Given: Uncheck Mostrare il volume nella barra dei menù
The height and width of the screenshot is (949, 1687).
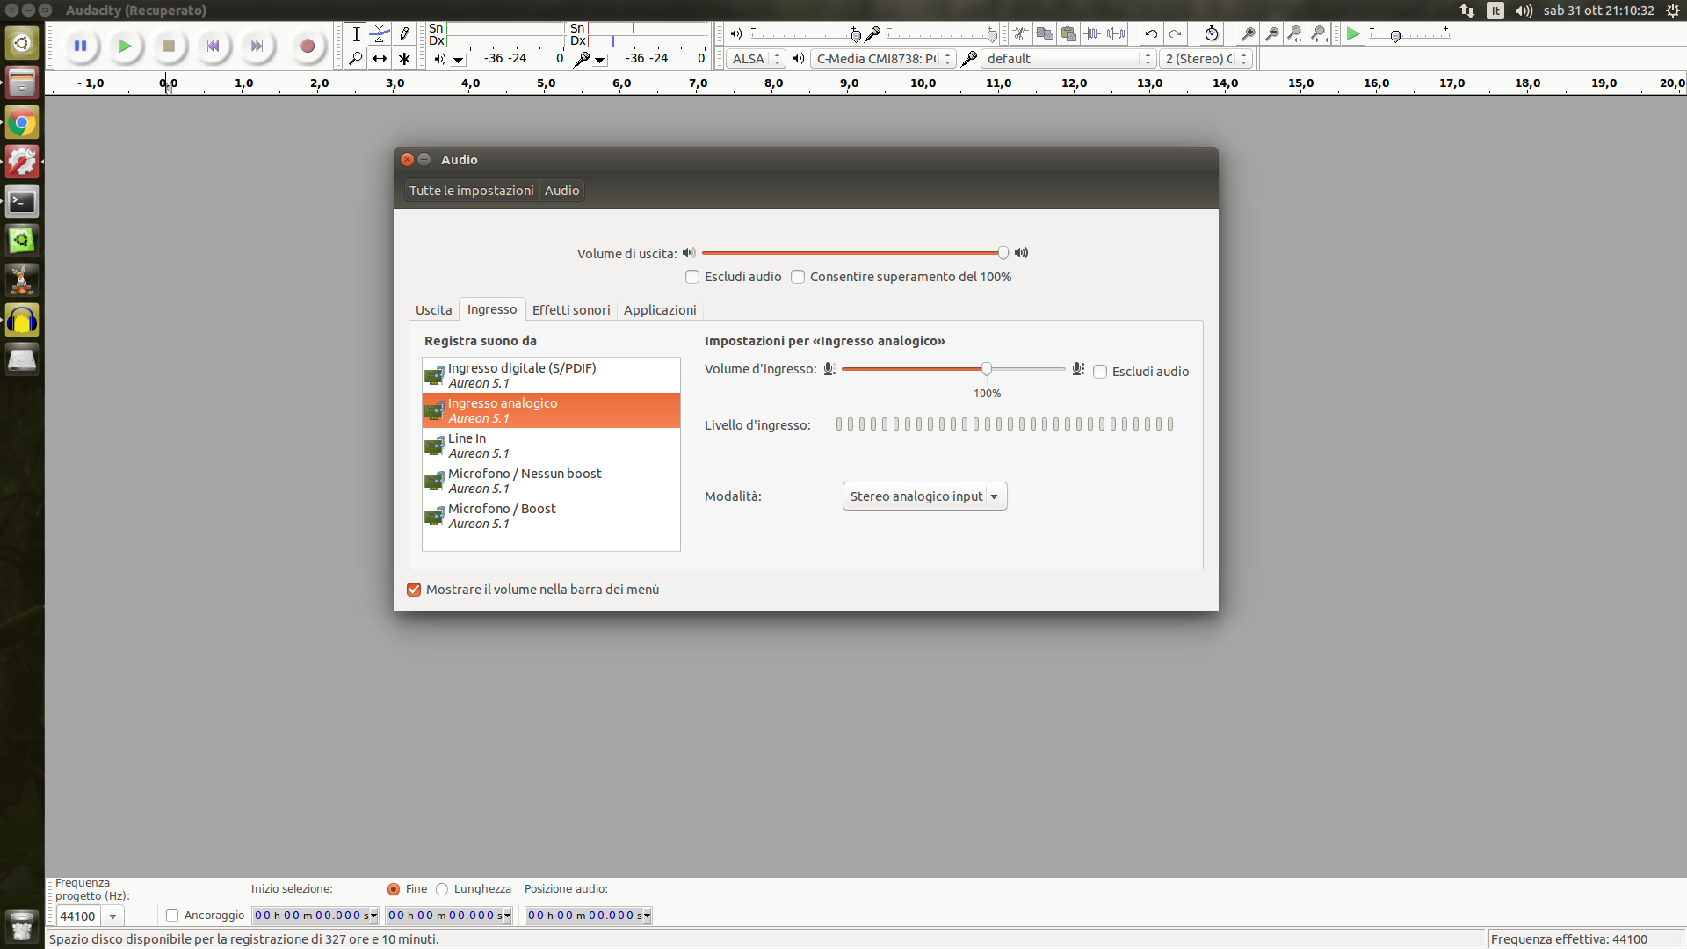Looking at the screenshot, I should coord(414,590).
